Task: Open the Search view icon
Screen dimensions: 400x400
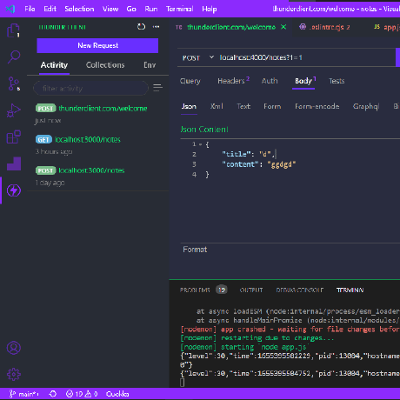Action: (13, 57)
